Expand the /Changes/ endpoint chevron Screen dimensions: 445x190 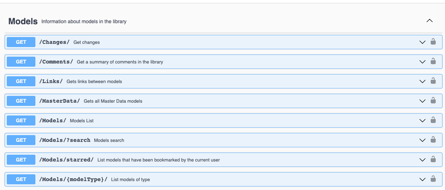(x=422, y=42)
